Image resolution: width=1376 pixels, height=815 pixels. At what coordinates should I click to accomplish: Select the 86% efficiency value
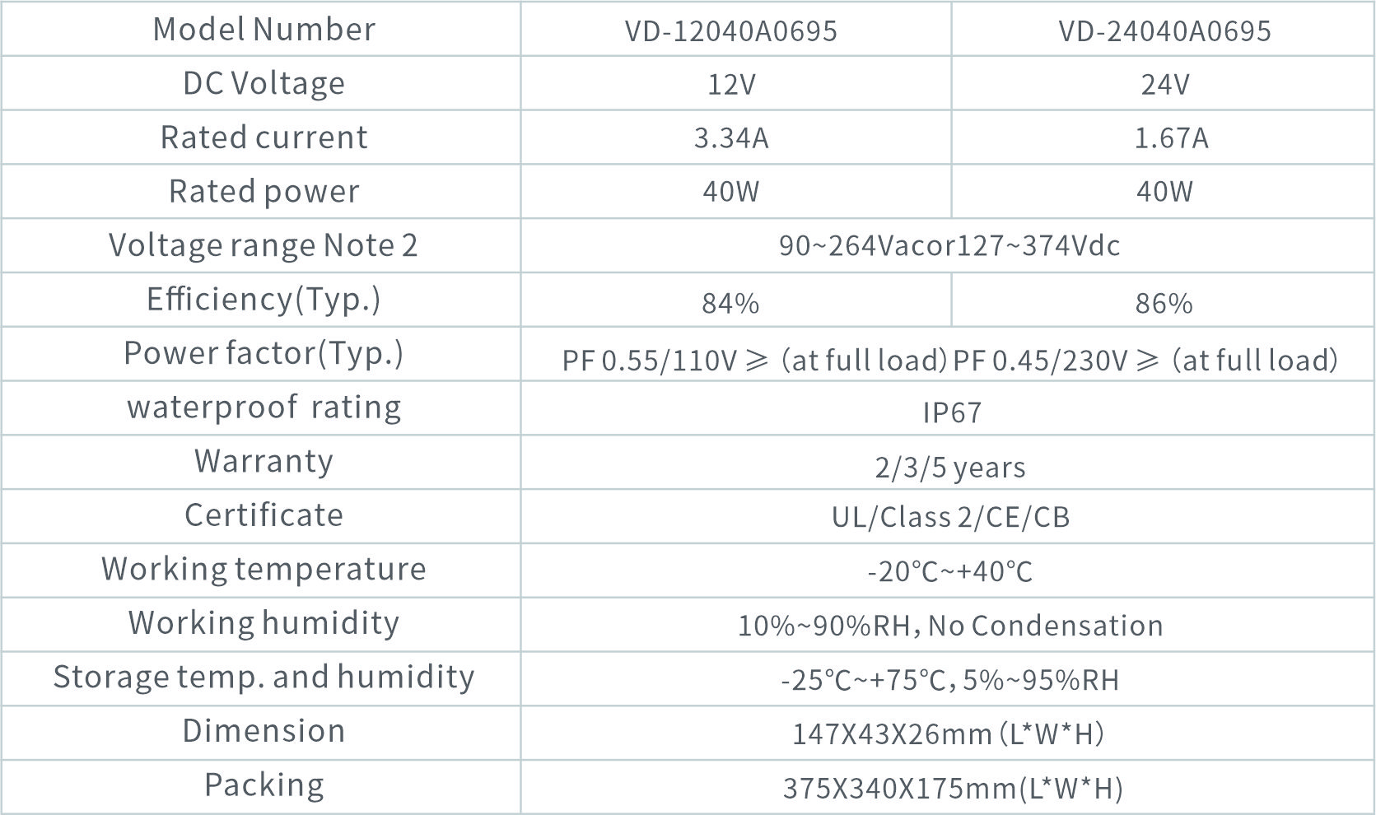1164,303
